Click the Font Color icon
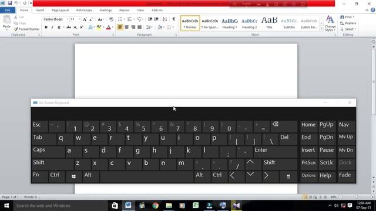This screenshot has width=376, height=211. (108, 28)
